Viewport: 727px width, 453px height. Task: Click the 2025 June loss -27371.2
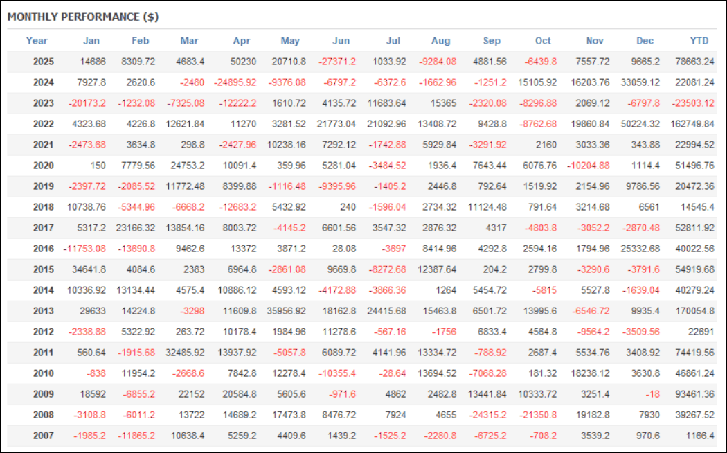pos(337,62)
